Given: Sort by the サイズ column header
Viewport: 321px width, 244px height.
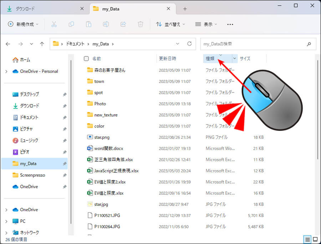Looking at the screenshot, I should [x=245, y=59].
